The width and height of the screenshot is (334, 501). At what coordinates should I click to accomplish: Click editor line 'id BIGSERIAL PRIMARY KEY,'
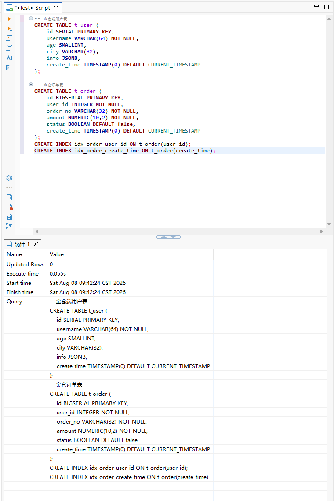click(85, 98)
